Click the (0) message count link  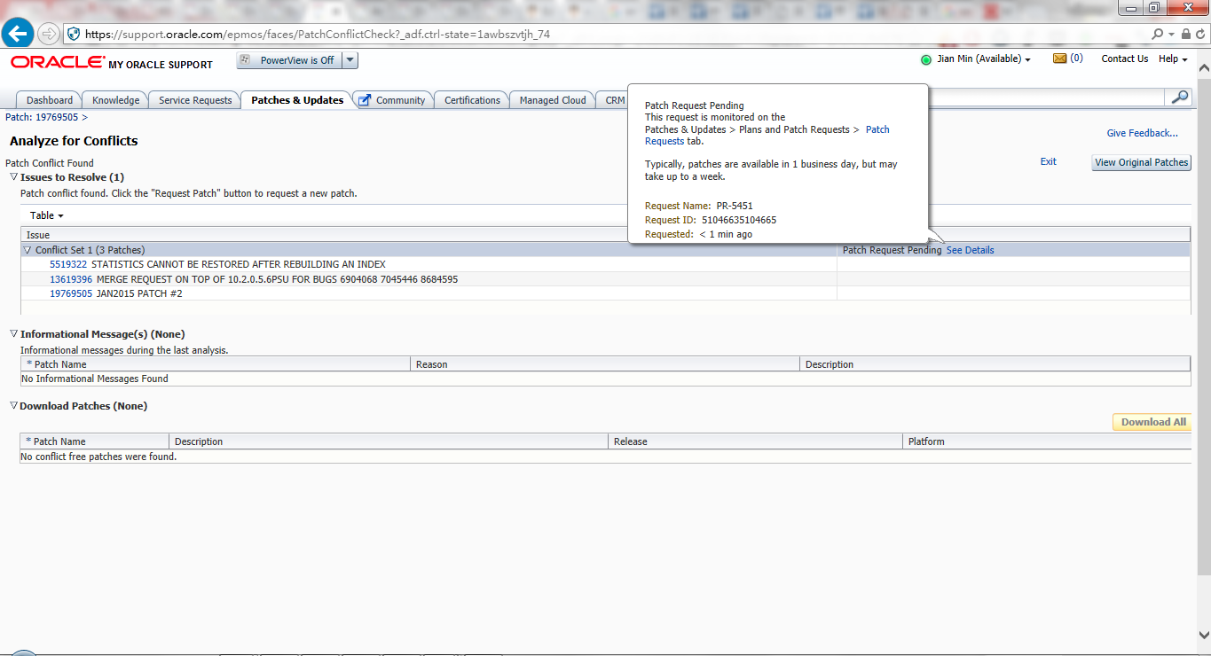click(1076, 59)
